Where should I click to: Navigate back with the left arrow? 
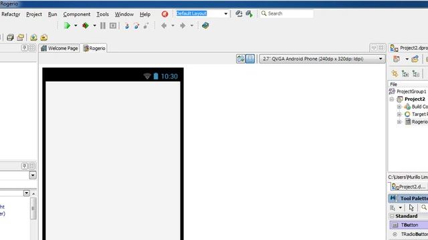pyautogui.click(x=164, y=25)
